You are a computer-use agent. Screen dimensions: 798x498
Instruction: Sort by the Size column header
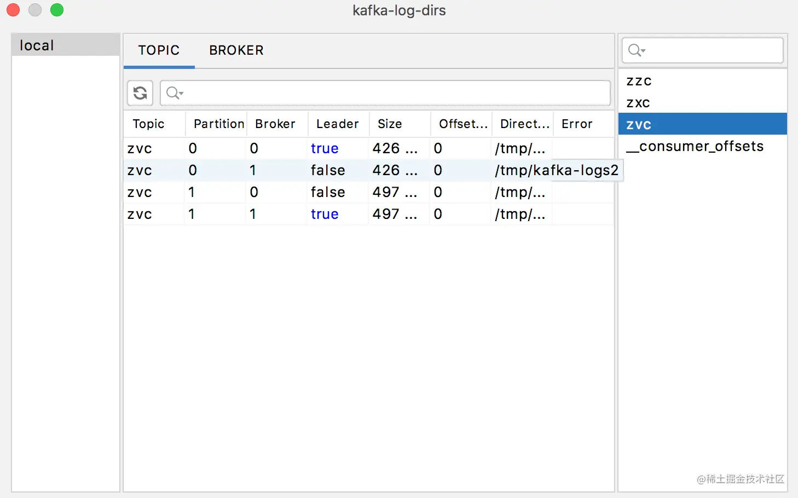click(x=390, y=124)
